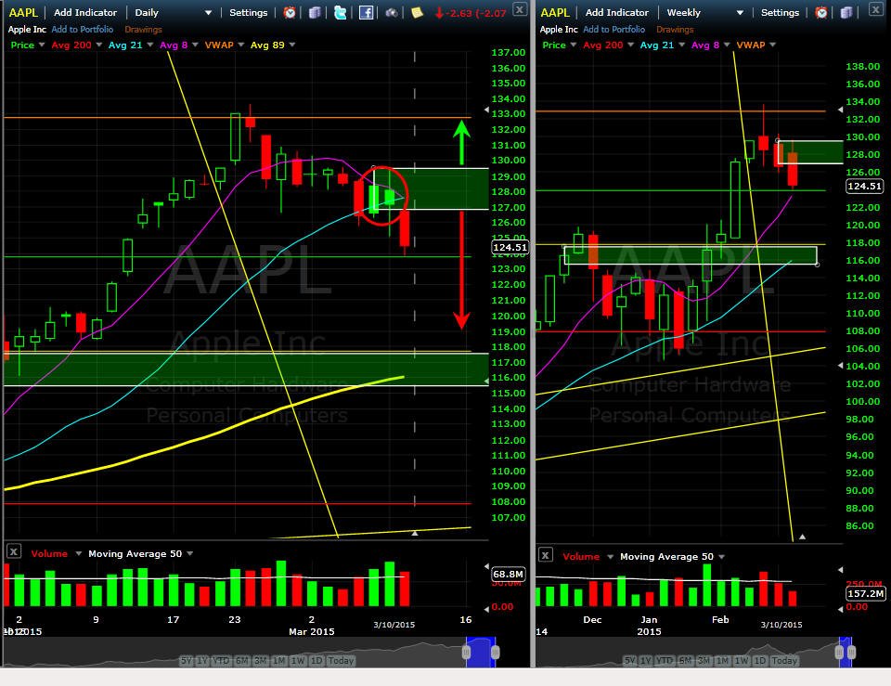Viewport: 891px width, 686px height.
Task: Close the Daily chart panel
Action: point(520,8)
